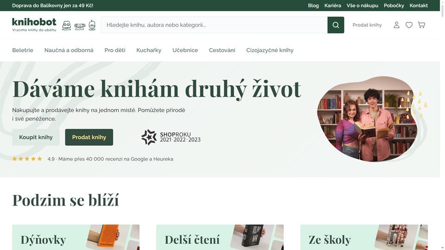Screen dimensions: 445x250
Task: Open the shopping cart icon
Action: pyautogui.click(x=421, y=25)
